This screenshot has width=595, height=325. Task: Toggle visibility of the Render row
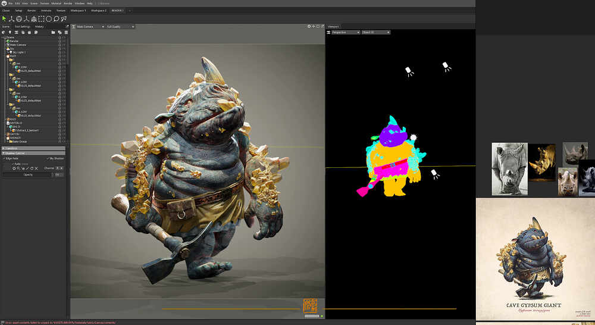(59, 41)
